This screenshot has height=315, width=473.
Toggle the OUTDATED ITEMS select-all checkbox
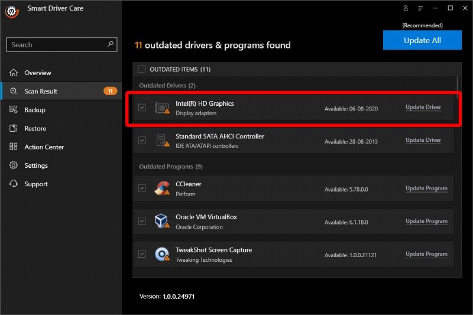tap(141, 69)
